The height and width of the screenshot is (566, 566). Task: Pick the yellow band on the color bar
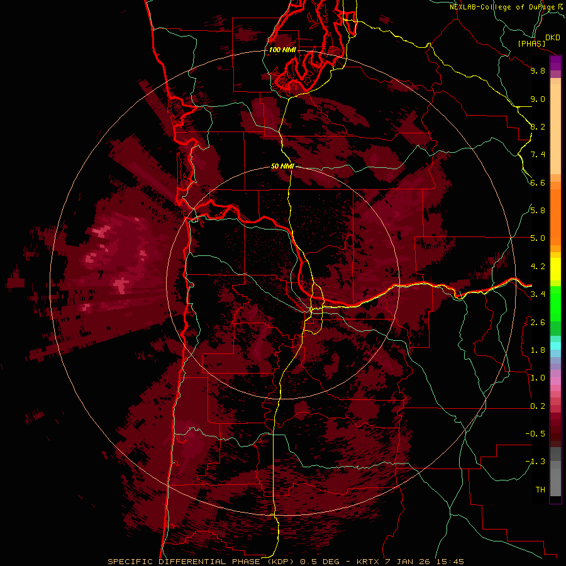pos(555,269)
